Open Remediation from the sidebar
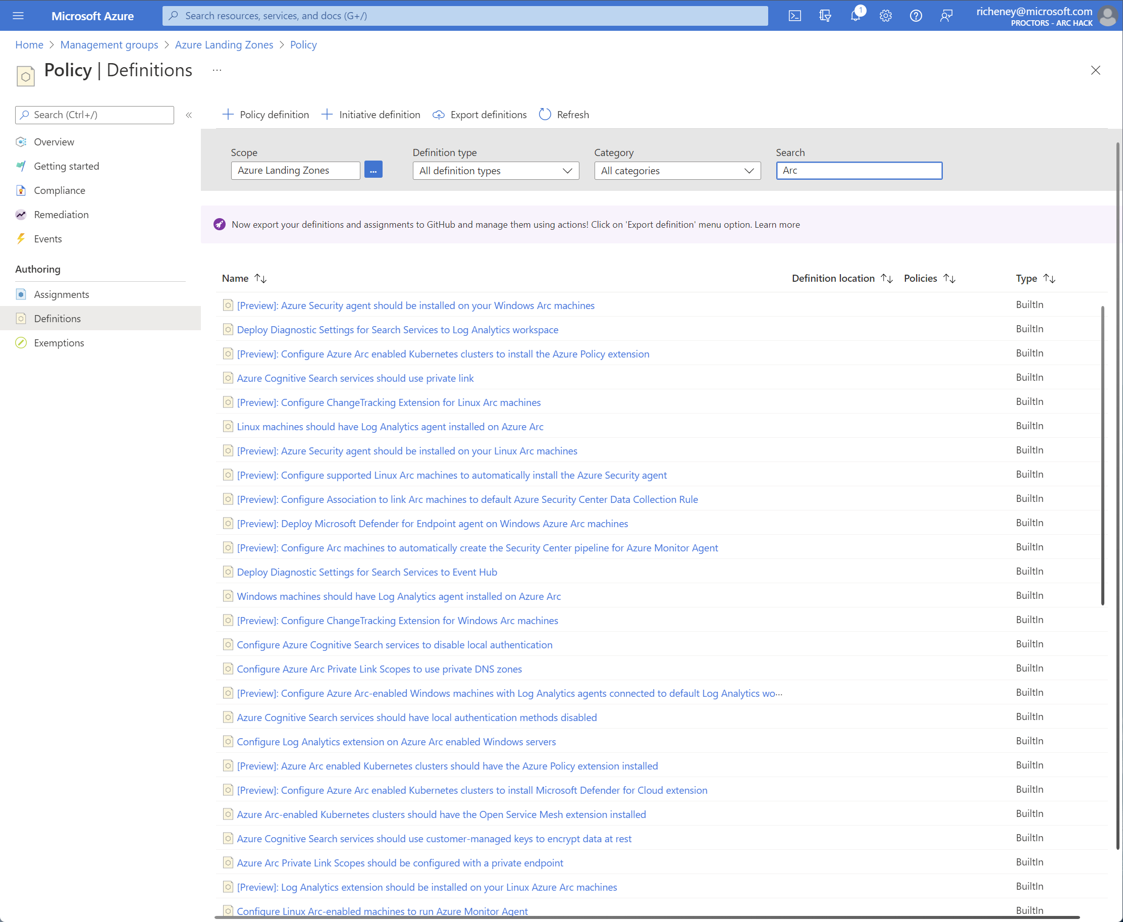 pyautogui.click(x=62, y=215)
